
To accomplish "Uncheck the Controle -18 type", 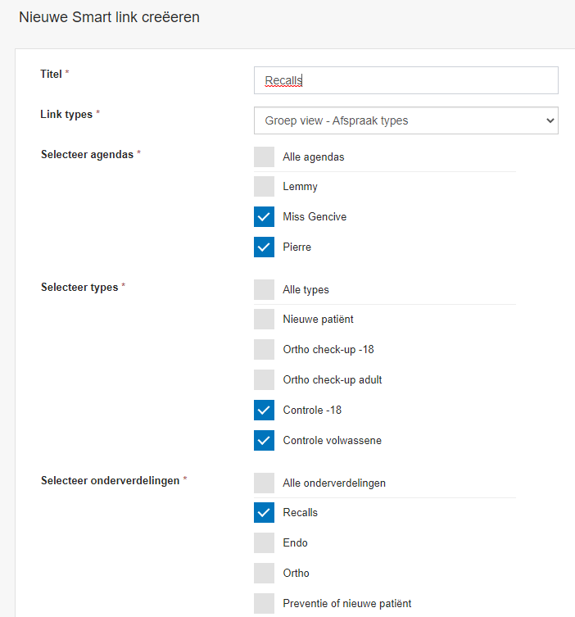I will pos(264,410).
